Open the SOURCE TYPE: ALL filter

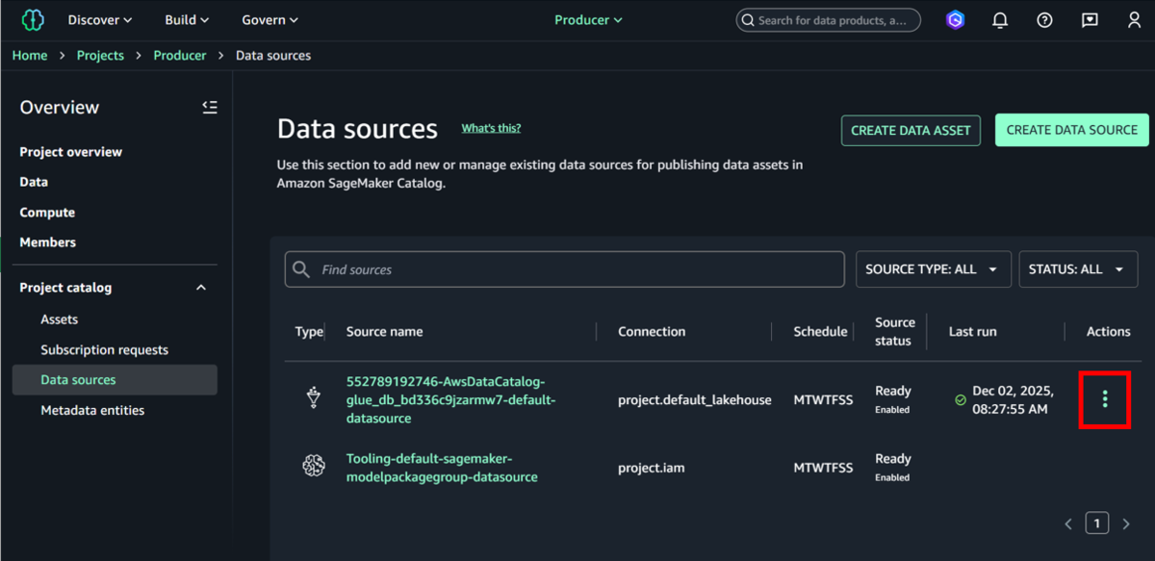934,269
